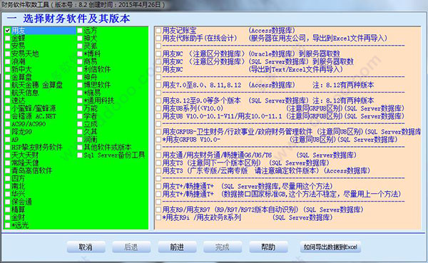Go to next step with 前进
428x263 pixels.
(x=177, y=247)
